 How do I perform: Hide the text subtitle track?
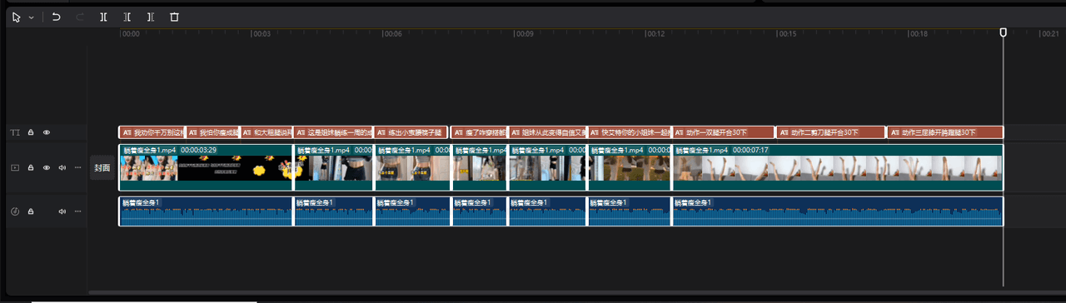(47, 132)
